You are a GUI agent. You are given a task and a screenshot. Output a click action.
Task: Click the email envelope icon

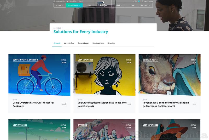pyautogui.click(x=54, y=1)
